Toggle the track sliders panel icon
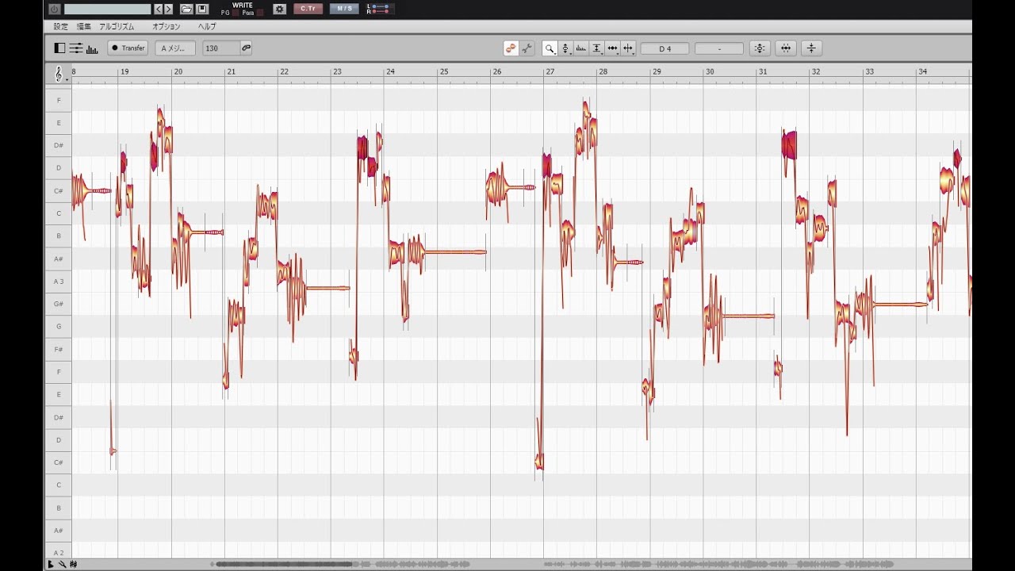The image size is (1015, 571). pyautogui.click(x=76, y=48)
